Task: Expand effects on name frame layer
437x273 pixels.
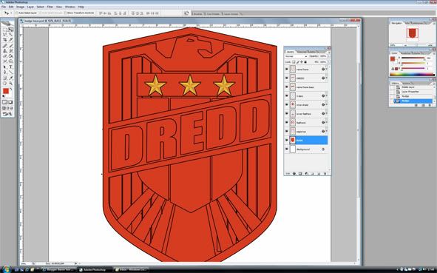Action: [x=327, y=70]
